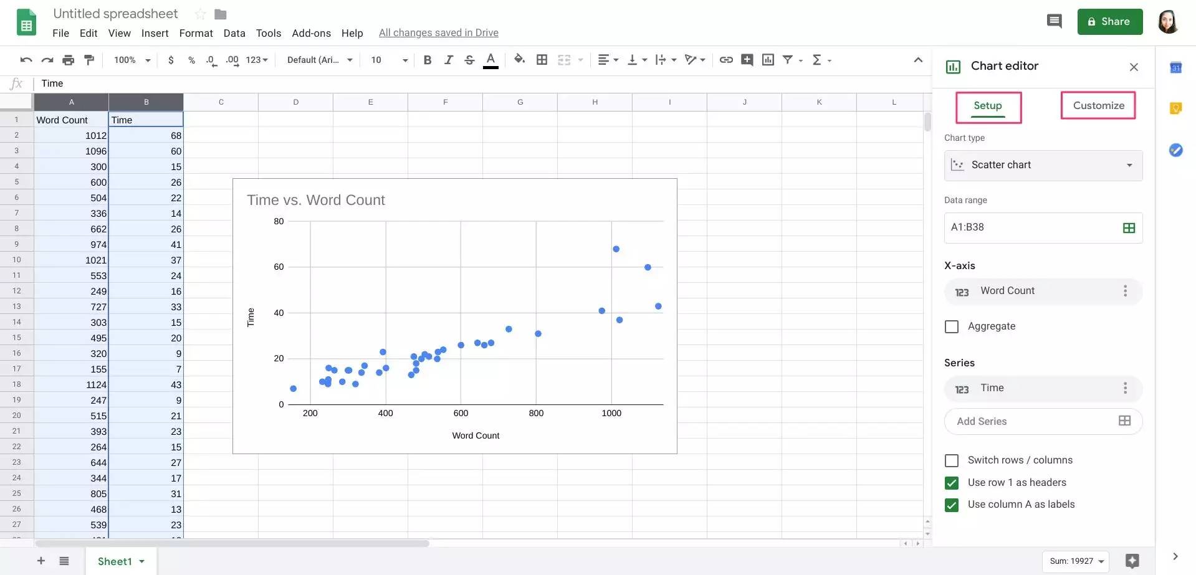Open Keep side panel icon
This screenshot has height=575, width=1196.
click(x=1175, y=108)
